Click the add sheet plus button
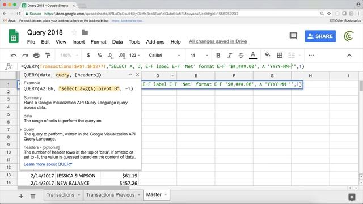 (21, 197)
